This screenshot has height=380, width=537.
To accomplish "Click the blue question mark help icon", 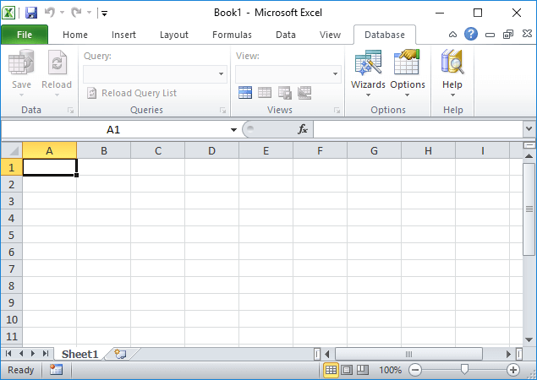I will 471,34.
